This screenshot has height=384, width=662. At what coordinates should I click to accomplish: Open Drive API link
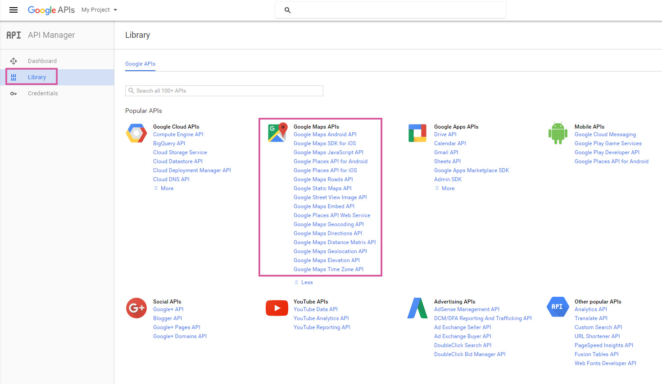point(445,134)
